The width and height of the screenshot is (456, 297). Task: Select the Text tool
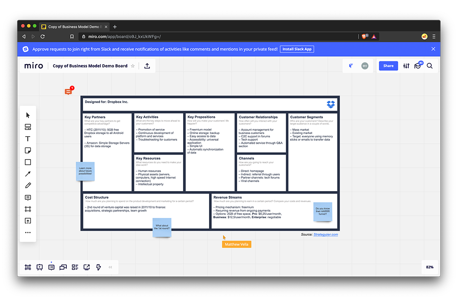tap(28, 139)
